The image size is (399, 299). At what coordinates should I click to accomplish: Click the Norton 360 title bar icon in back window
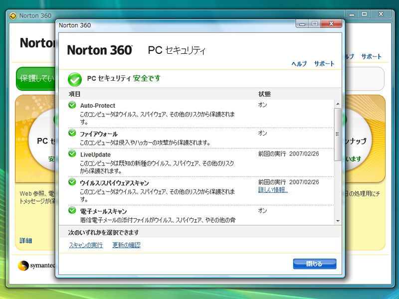[x=13, y=16]
